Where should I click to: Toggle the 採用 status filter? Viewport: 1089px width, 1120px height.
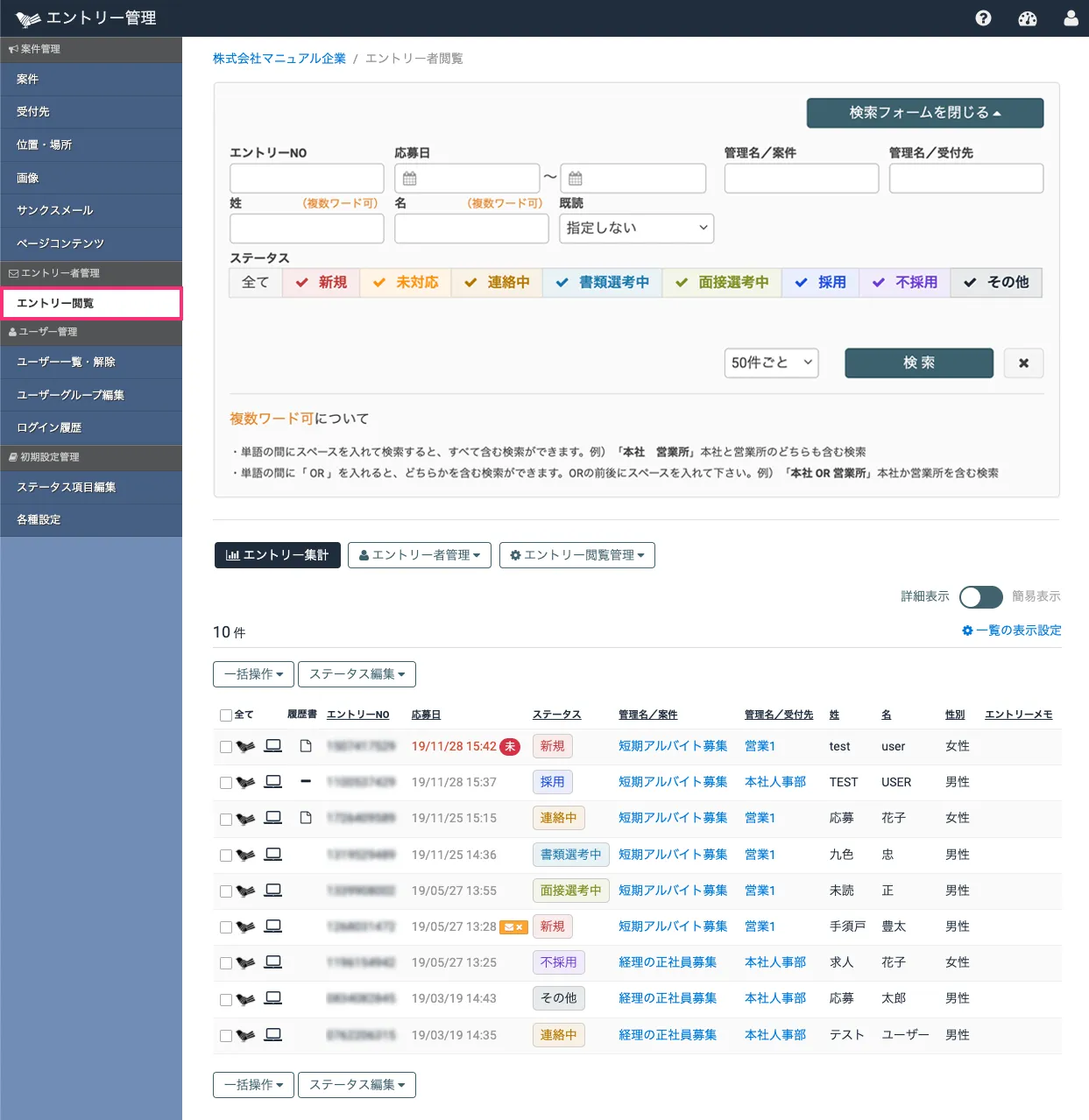[821, 283]
